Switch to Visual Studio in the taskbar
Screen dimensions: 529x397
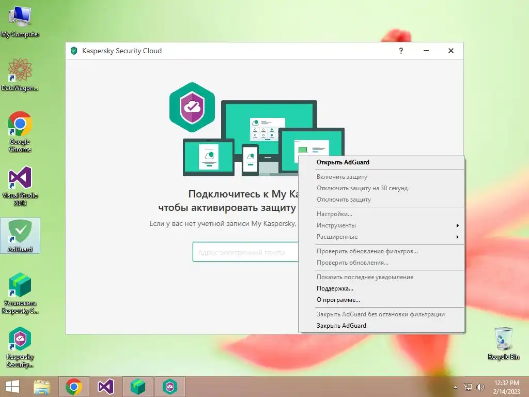pos(105,387)
